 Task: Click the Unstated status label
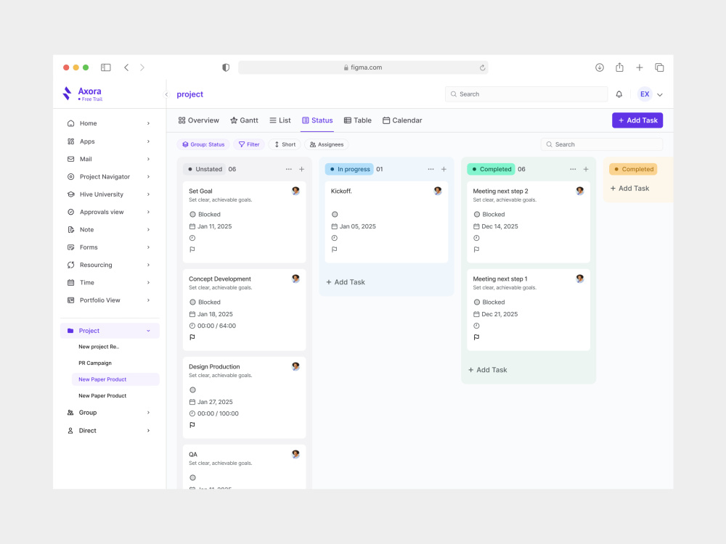pos(204,169)
